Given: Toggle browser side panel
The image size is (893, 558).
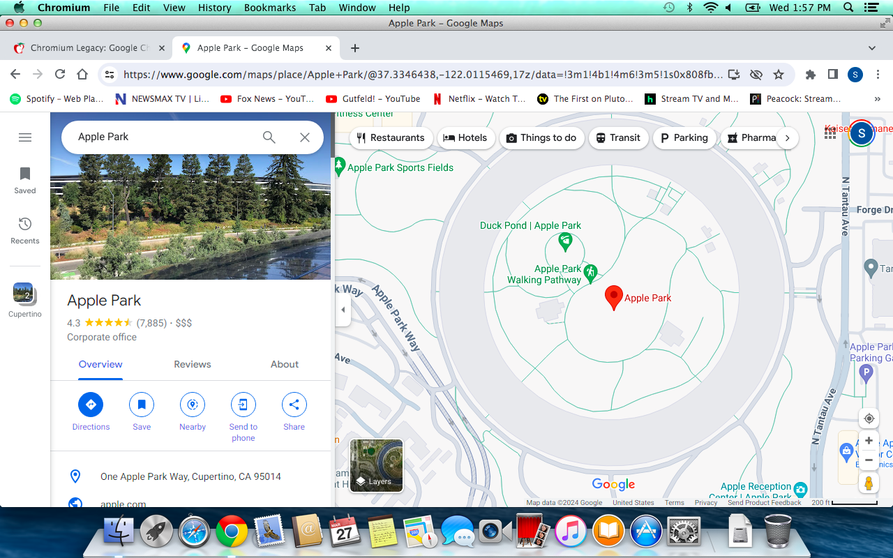Looking at the screenshot, I should [832, 74].
